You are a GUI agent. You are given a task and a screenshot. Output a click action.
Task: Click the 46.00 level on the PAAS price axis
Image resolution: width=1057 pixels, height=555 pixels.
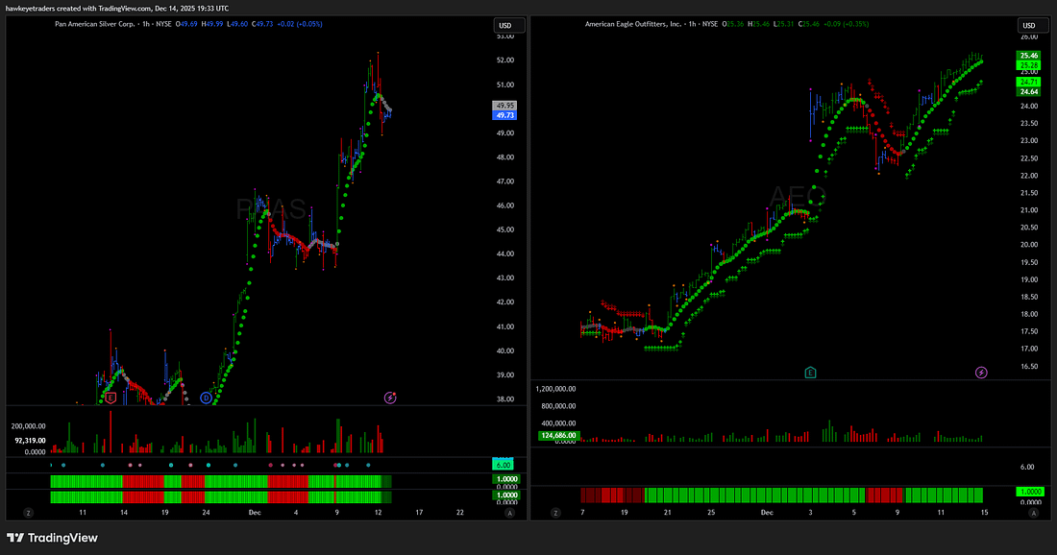(504, 205)
